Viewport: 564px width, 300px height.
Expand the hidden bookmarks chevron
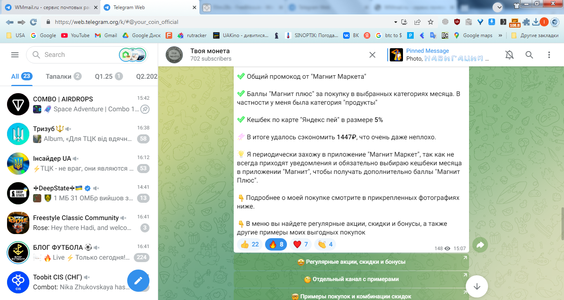click(500, 35)
